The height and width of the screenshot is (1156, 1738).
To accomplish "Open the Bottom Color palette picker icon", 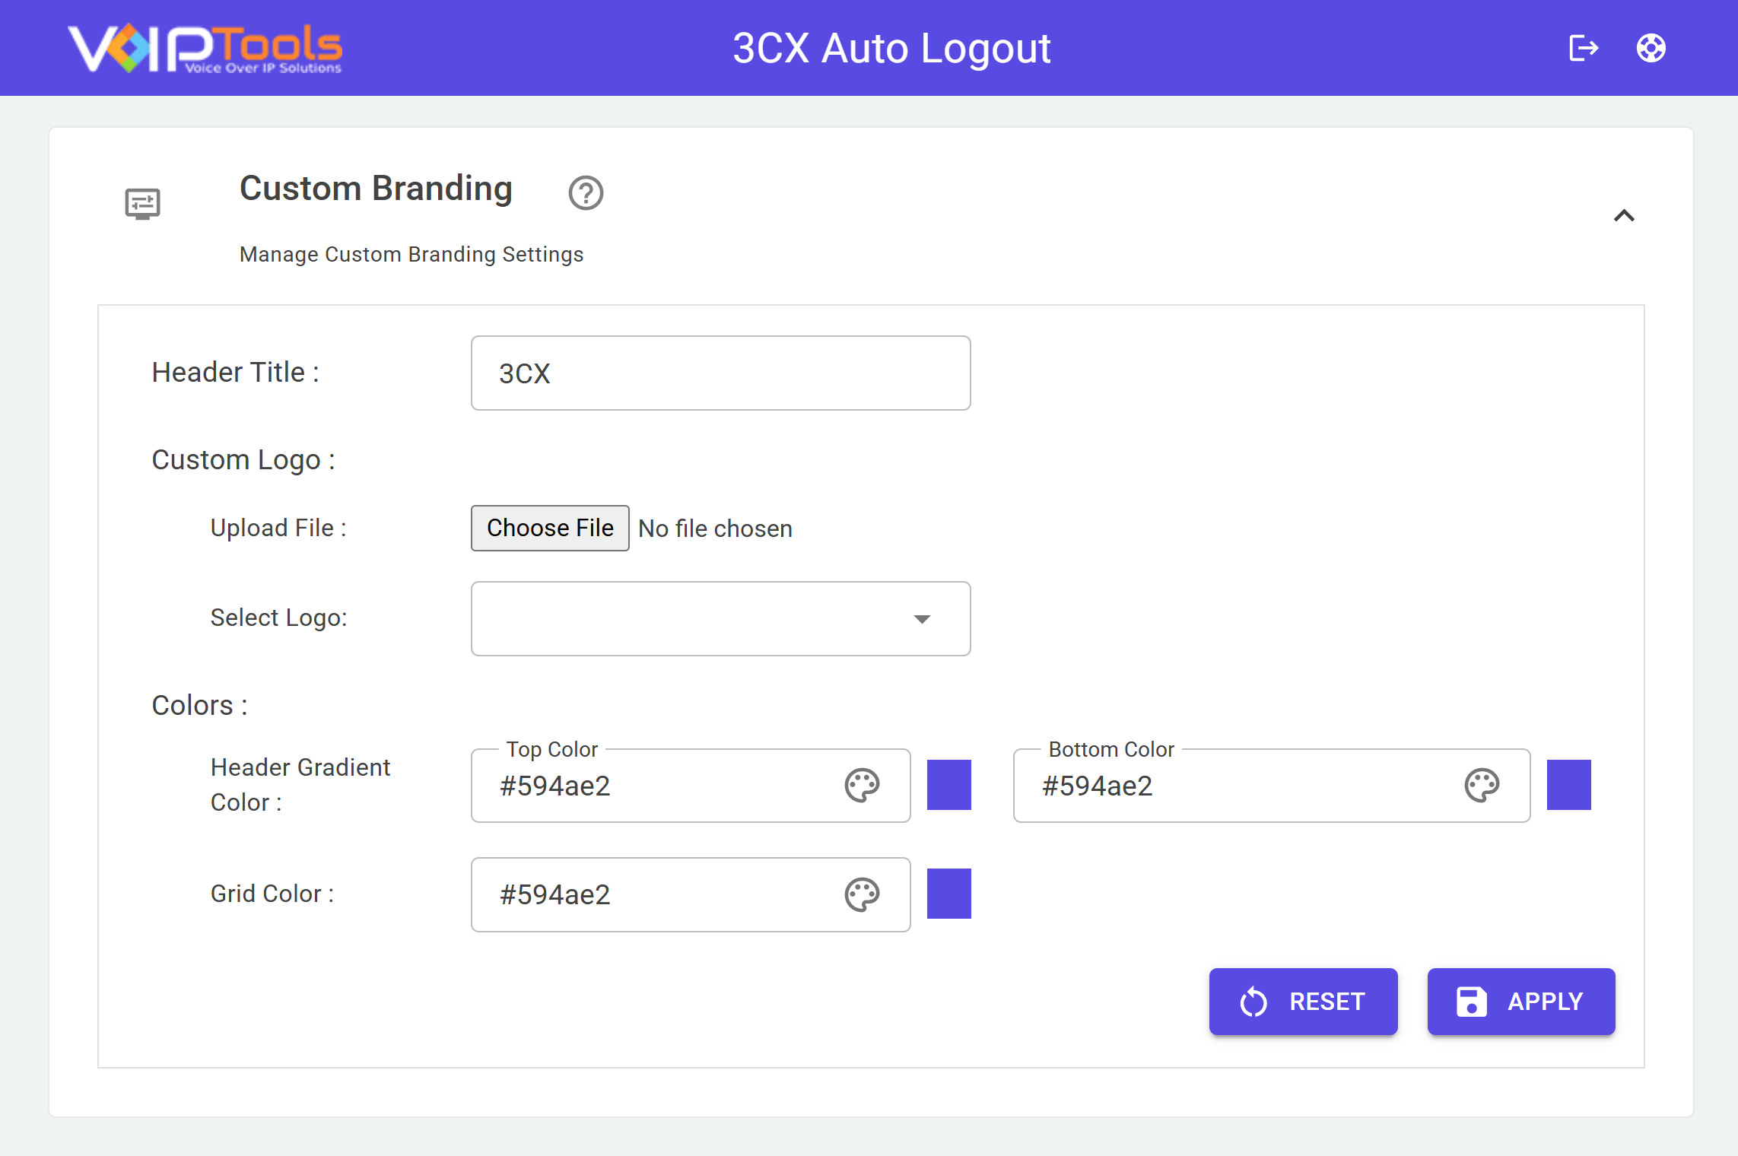I will [1482, 786].
